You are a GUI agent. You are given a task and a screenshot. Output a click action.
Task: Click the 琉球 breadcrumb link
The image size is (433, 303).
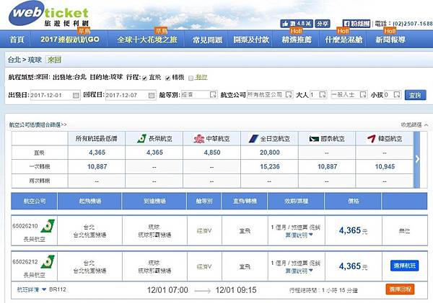tap(35, 60)
